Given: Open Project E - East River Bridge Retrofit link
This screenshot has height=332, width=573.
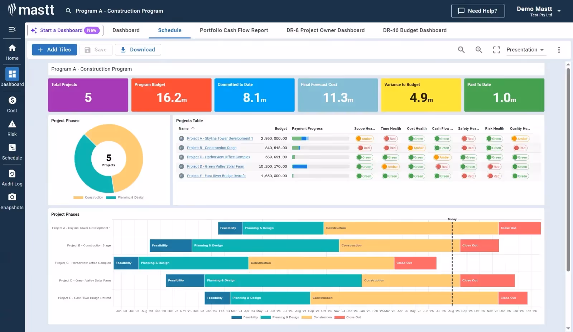Looking at the screenshot, I should pos(216,176).
